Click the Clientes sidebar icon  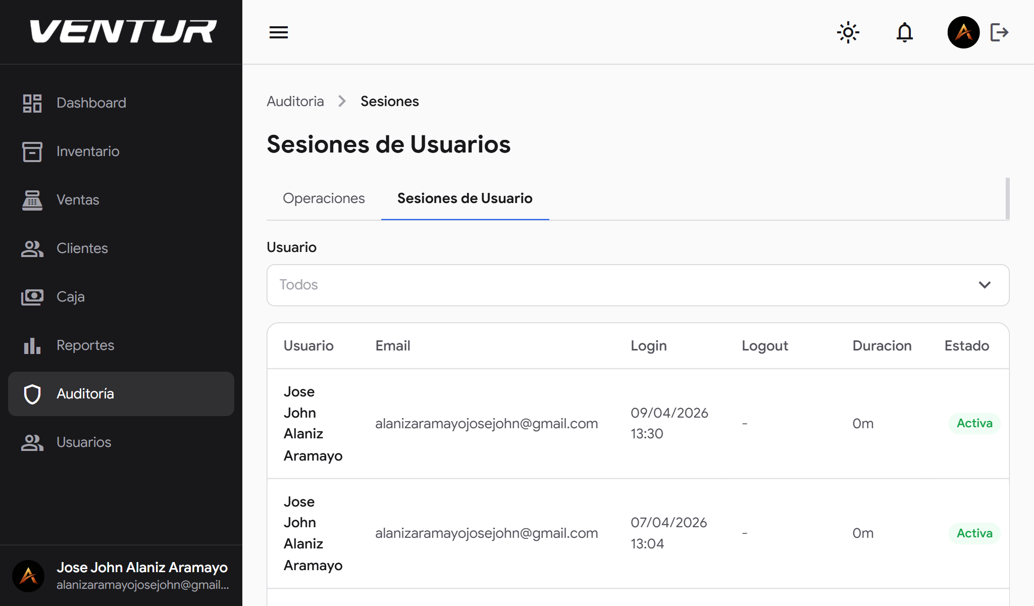click(x=32, y=248)
